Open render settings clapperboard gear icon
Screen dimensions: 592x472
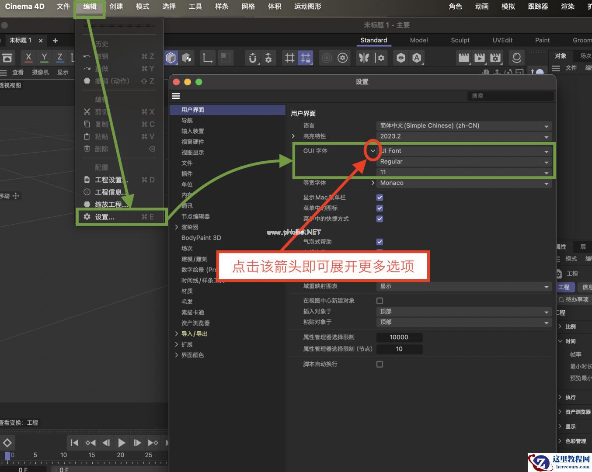[x=495, y=58]
